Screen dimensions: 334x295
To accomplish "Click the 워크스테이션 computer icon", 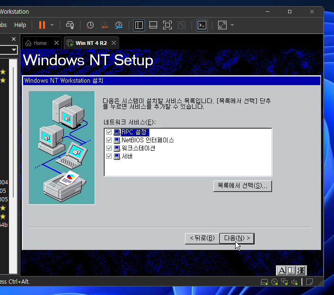I will (117, 148).
